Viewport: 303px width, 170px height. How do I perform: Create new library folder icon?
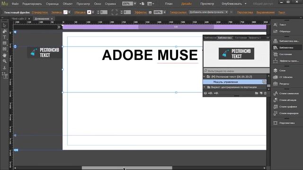pyautogui.click(x=257, y=93)
